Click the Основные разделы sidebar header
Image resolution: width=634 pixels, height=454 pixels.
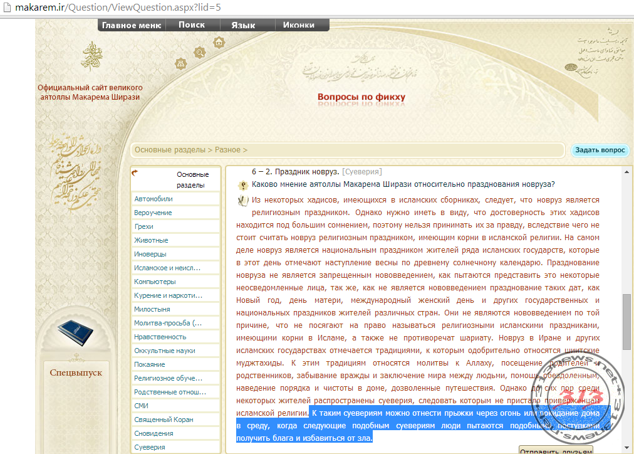click(176, 180)
